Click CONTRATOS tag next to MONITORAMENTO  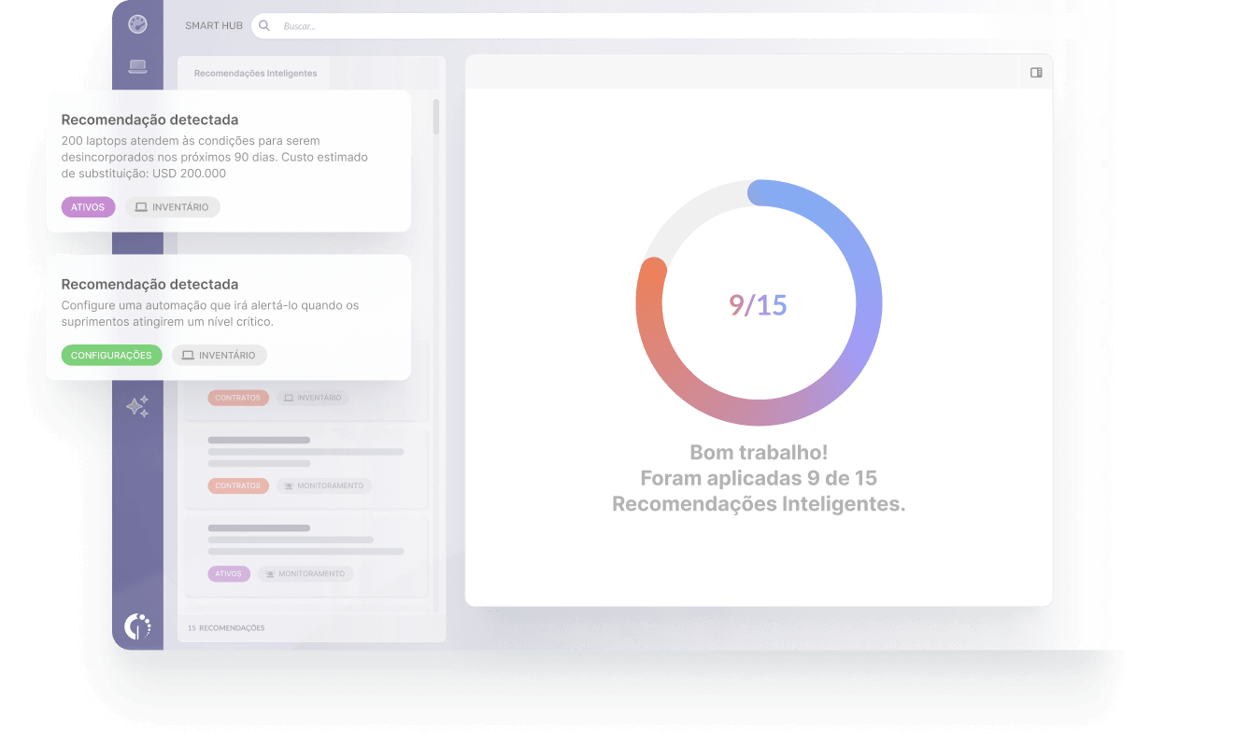tap(237, 486)
